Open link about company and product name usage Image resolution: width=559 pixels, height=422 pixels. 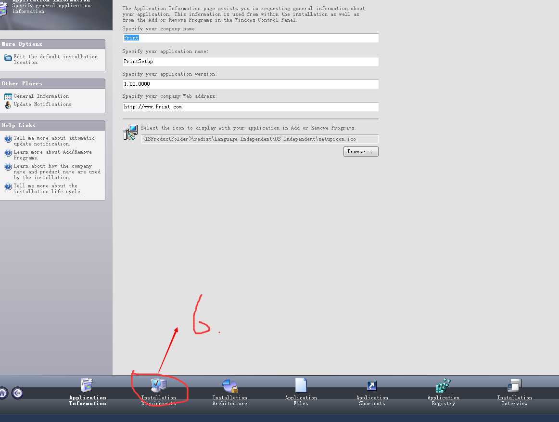pos(57,171)
